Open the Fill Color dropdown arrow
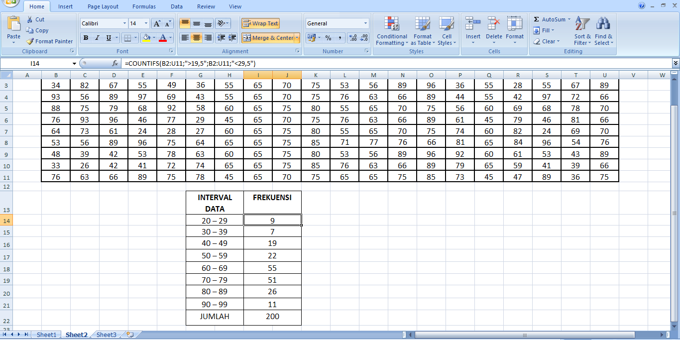The image size is (680, 340). (x=155, y=38)
